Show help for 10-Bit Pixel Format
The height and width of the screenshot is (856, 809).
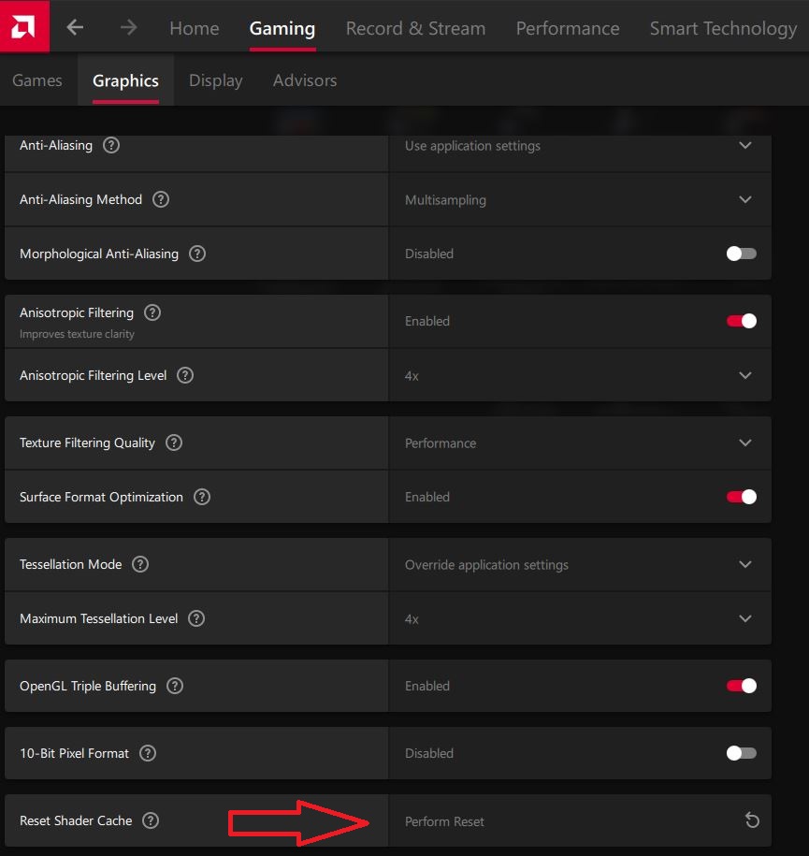(148, 753)
